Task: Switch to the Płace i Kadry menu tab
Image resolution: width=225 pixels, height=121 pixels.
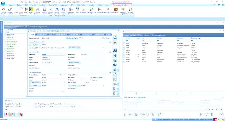Action: click(81, 5)
